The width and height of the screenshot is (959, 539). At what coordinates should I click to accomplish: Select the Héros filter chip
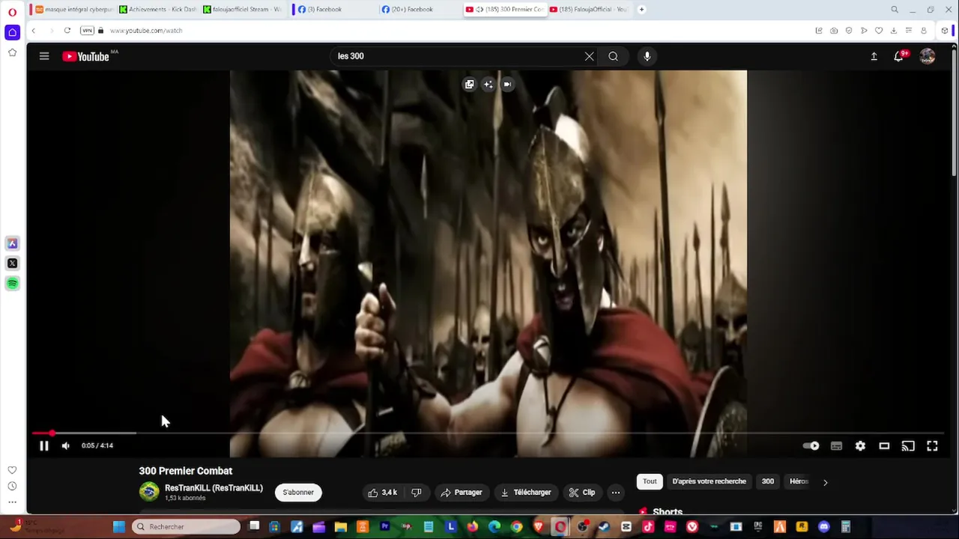tap(799, 481)
